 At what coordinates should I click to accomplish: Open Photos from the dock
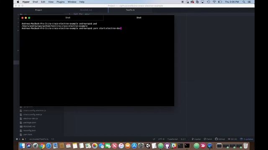pyautogui.click(x=95, y=146)
